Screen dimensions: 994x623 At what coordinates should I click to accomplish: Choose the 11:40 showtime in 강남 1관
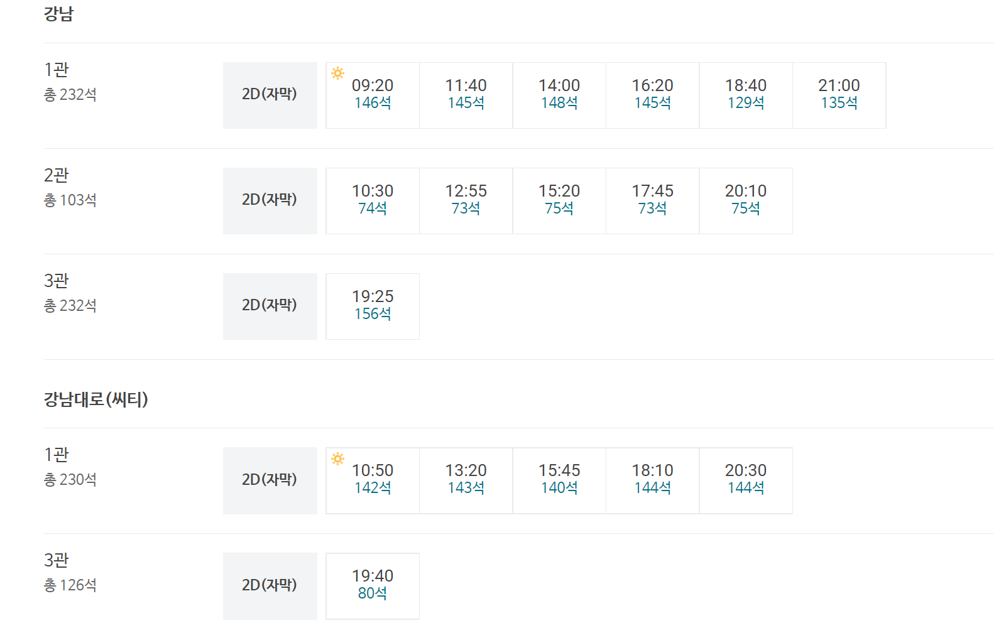[466, 95]
